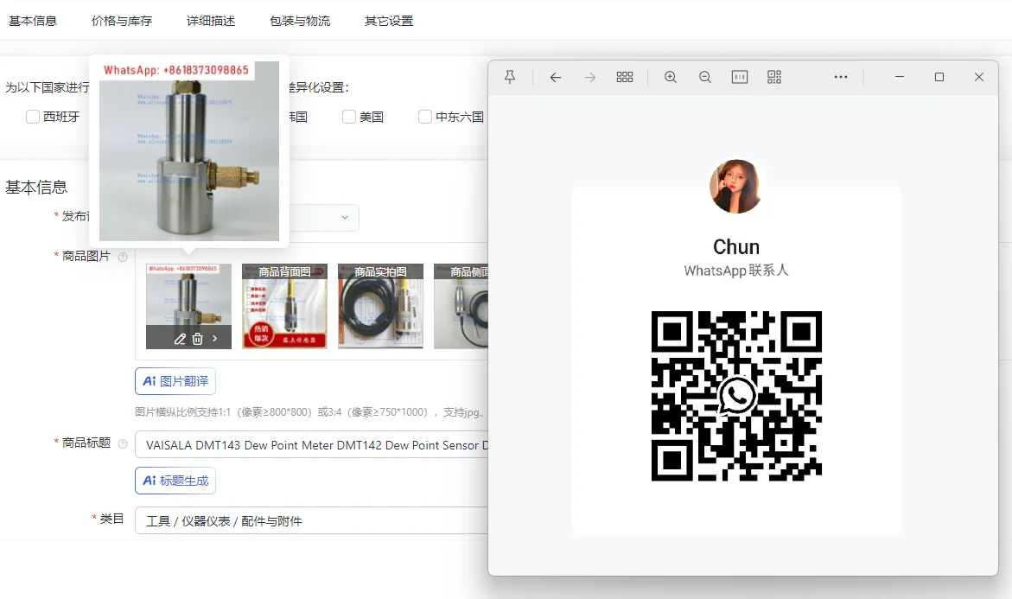Open the 包装与物流 tab
The image size is (1012, 599).
point(300,21)
